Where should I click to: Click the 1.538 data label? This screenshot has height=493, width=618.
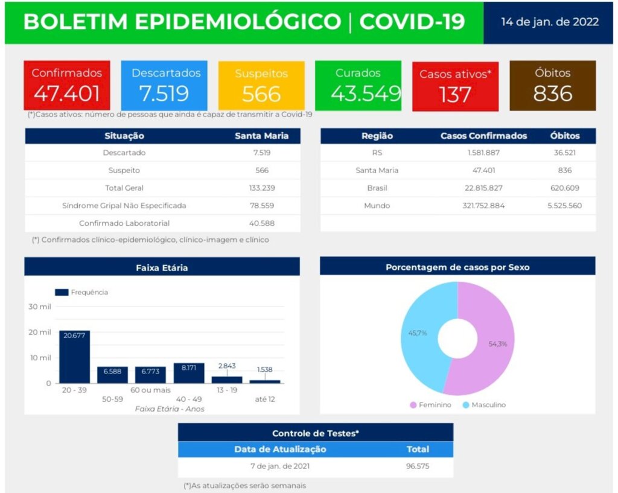[265, 370]
